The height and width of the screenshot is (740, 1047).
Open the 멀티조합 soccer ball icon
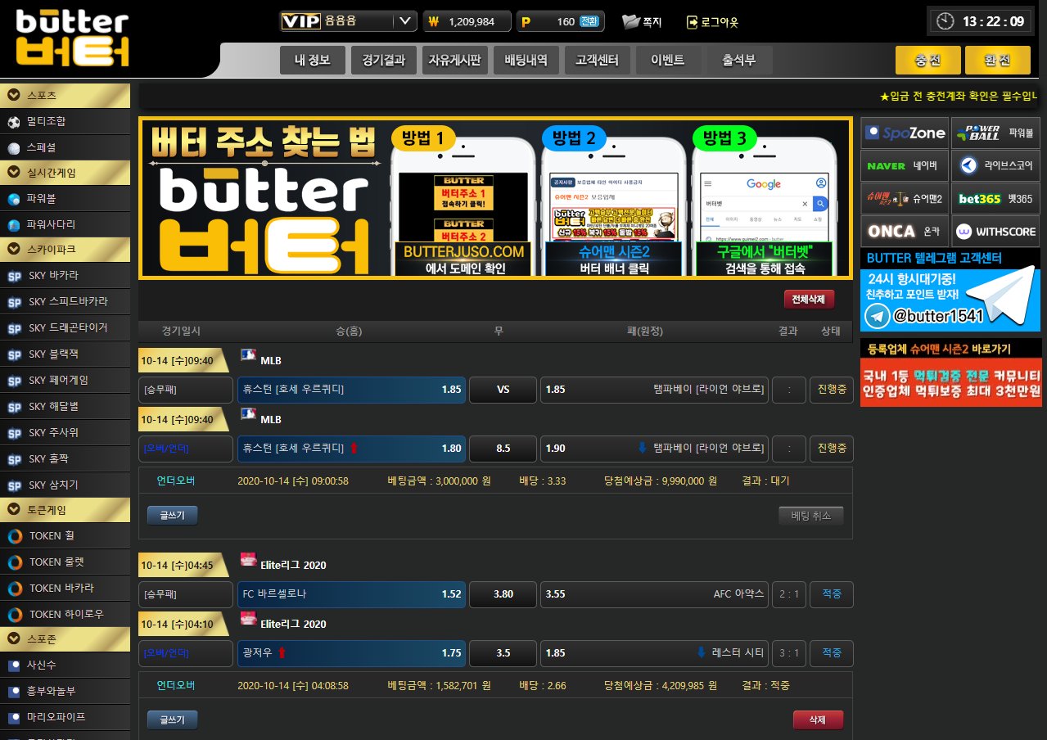pyautogui.click(x=14, y=122)
